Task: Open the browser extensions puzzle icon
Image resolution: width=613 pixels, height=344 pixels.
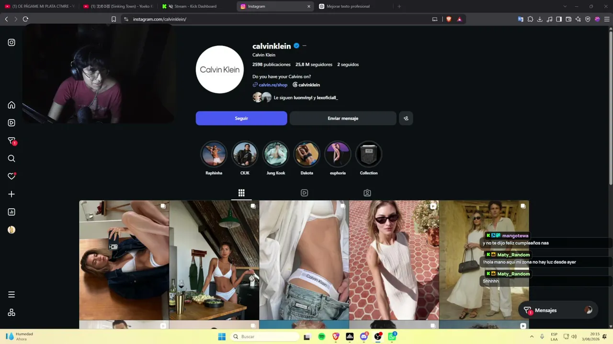Action: (530, 19)
